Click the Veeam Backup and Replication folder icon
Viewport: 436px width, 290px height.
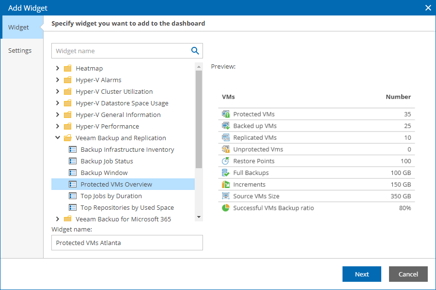point(67,138)
